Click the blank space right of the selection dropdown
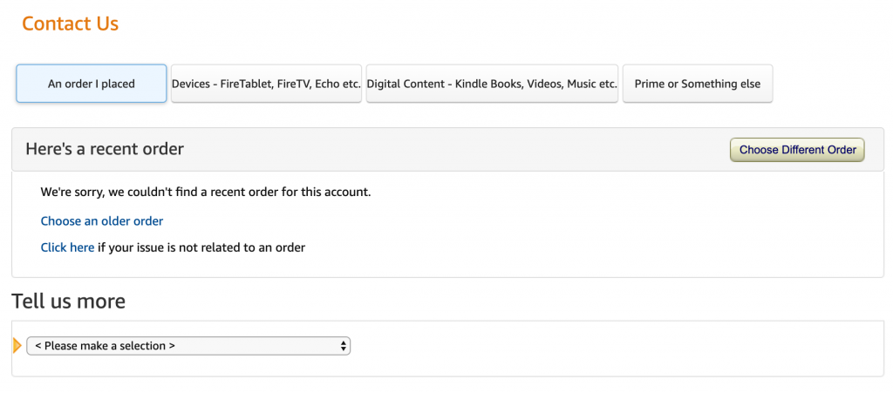Image resolution: width=893 pixels, height=393 pixels. point(615,346)
